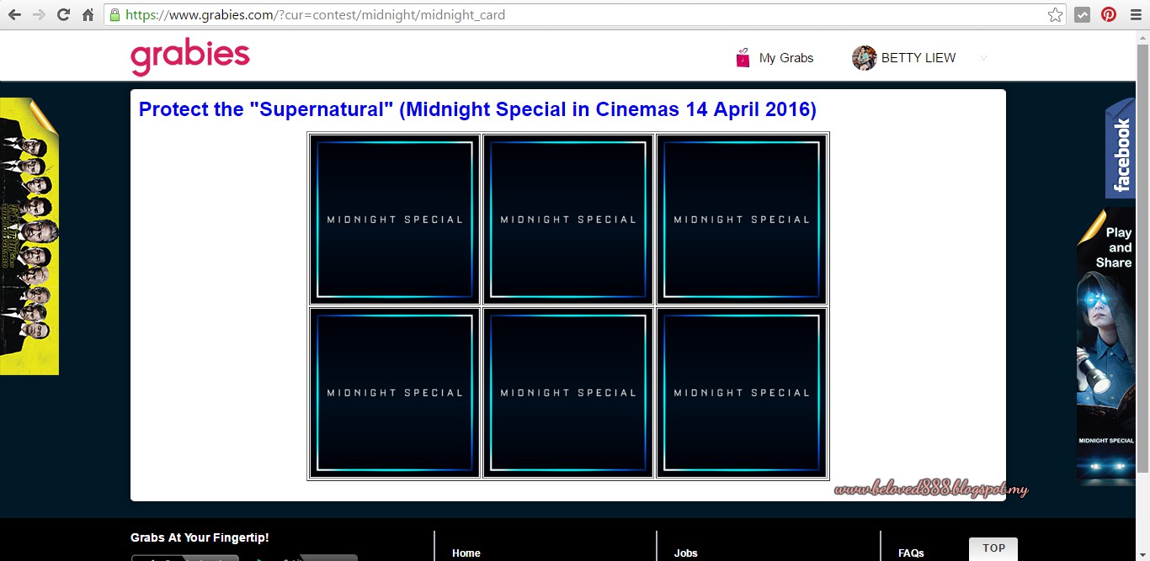Flip the bottom-left Midnight Special card

[x=395, y=393]
